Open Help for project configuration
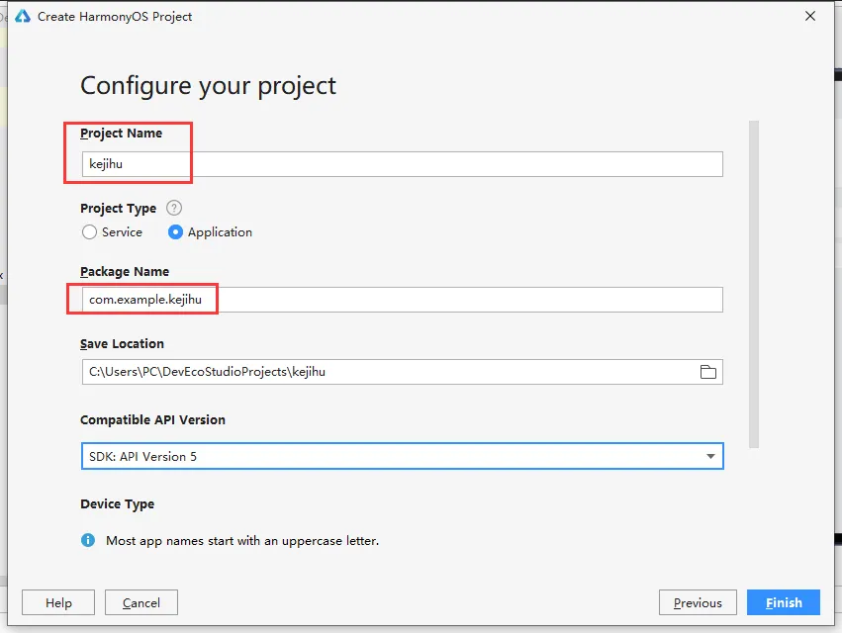 [x=58, y=602]
